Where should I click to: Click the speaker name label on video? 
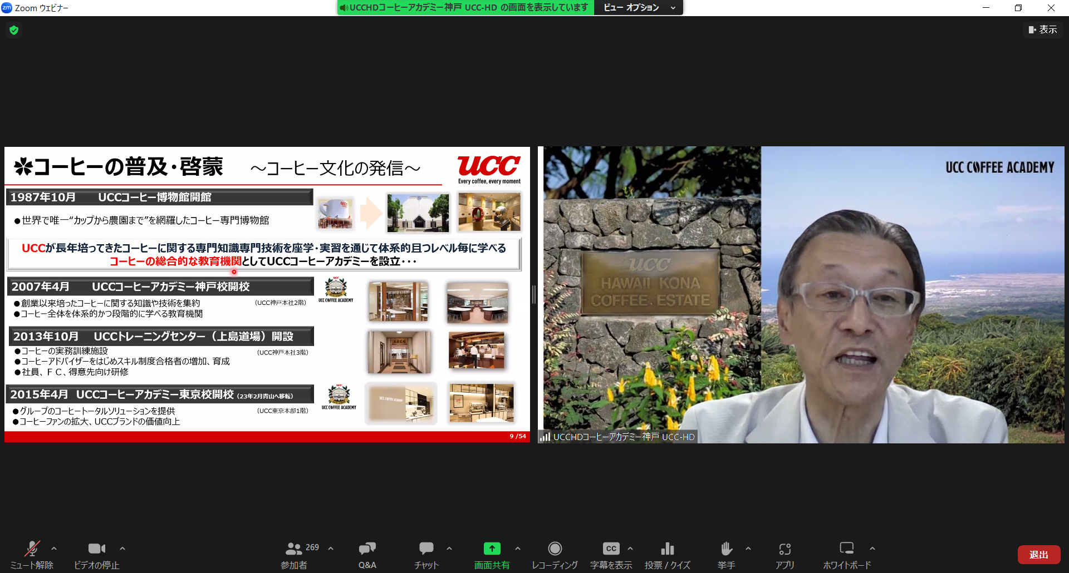[x=618, y=437]
